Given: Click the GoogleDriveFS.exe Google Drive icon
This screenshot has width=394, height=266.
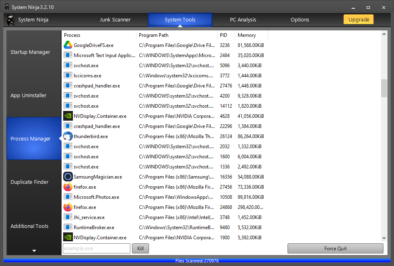Looking at the screenshot, I should click(x=68, y=45).
